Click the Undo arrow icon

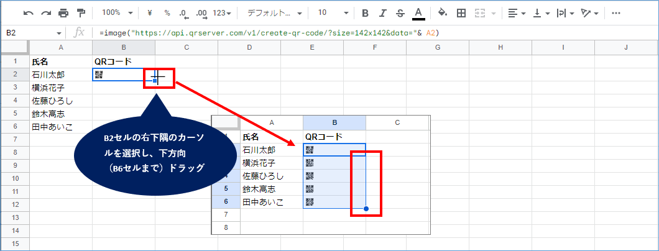(28, 13)
